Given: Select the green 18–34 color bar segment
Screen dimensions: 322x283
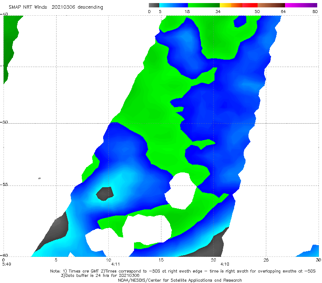Looking at the screenshot, I should [x=204, y=5].
